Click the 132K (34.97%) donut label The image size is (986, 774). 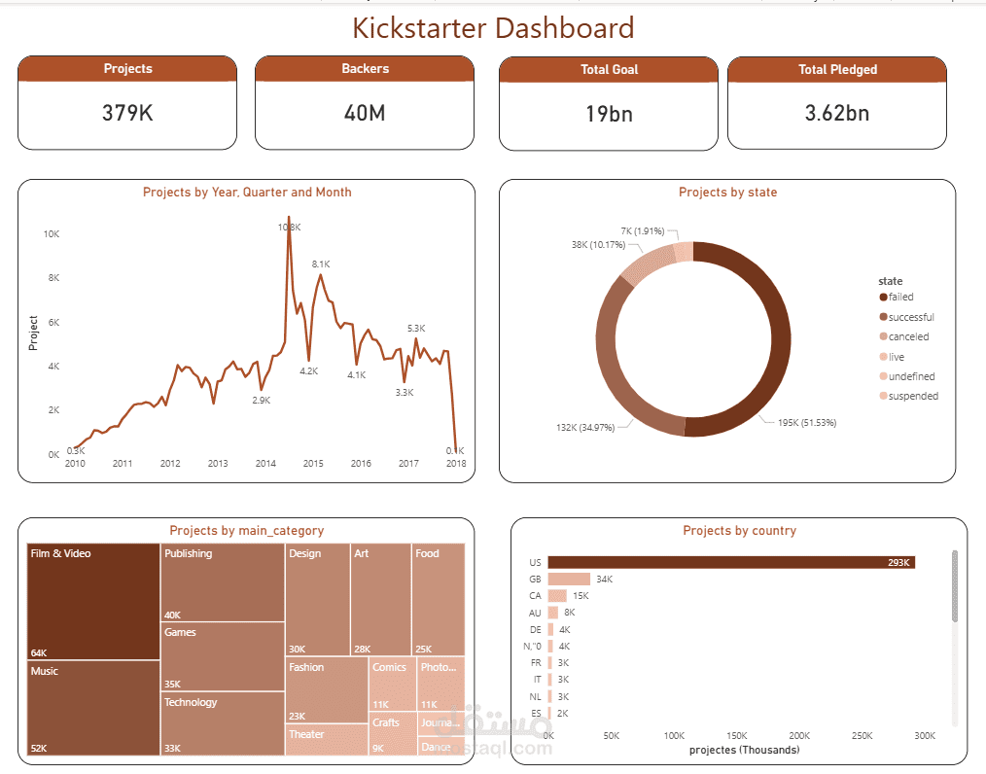click(x=585, y=428)
